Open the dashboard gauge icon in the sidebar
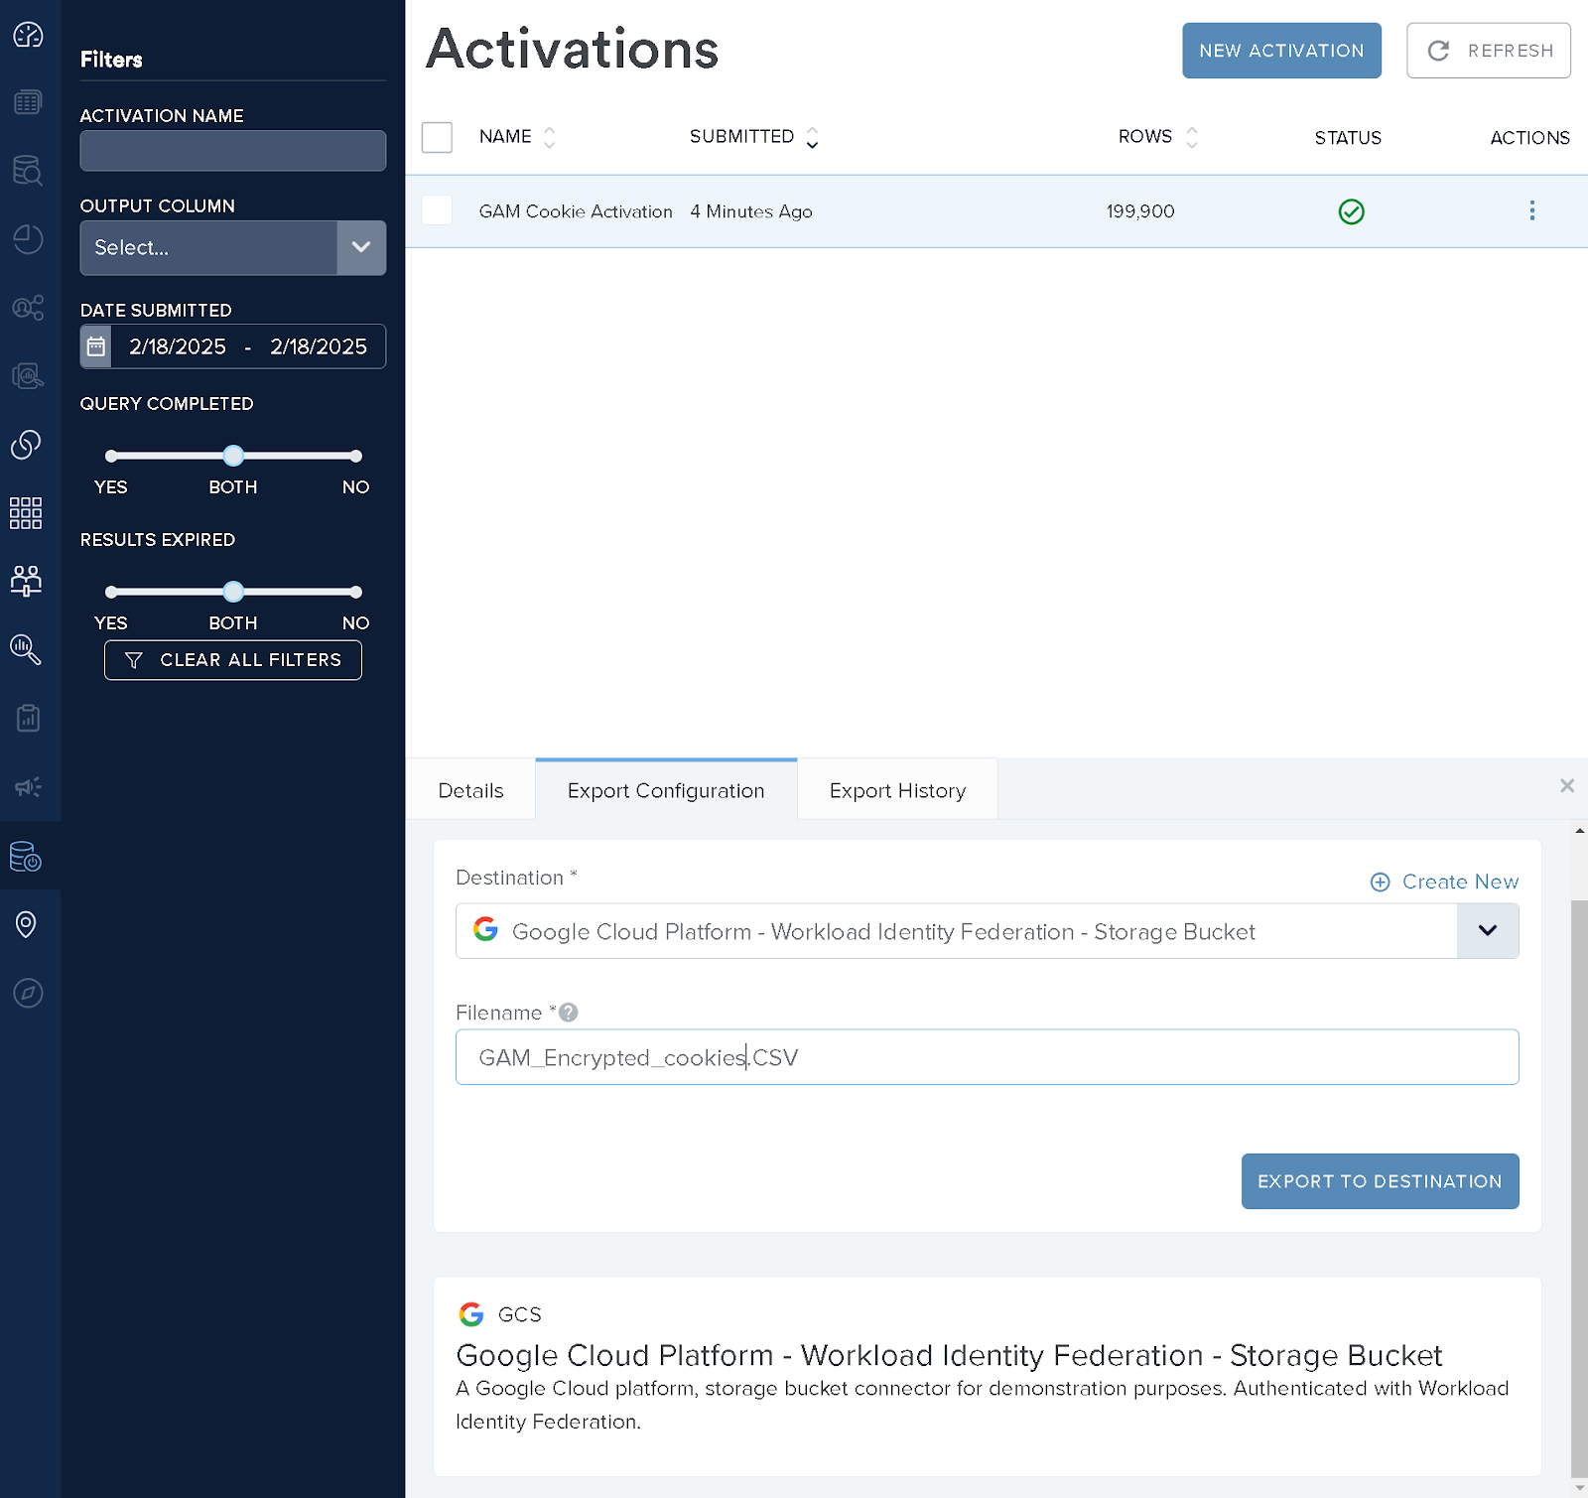This screenshot has width=1588, height=1498. [28, 35]
